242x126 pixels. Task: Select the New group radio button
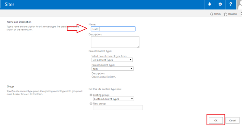pyautogui.click(x=91, y=104)
